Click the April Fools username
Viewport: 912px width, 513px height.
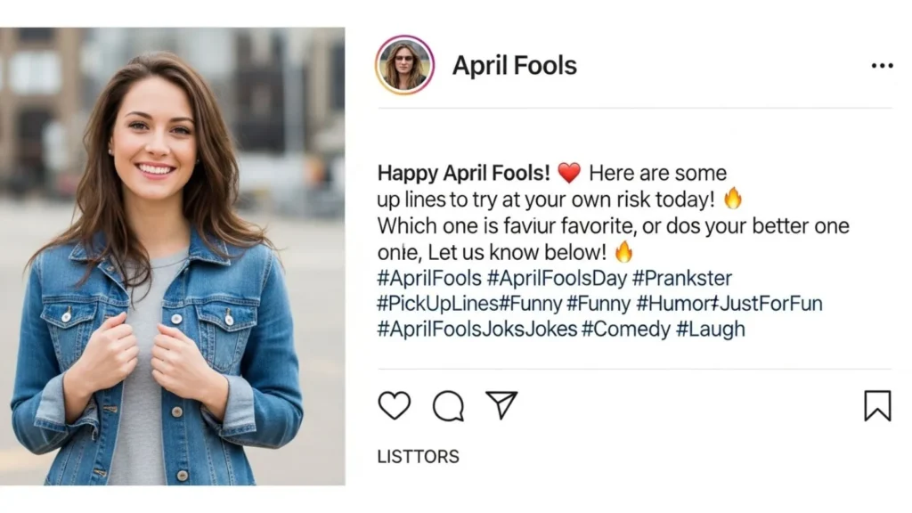[515, 65]
